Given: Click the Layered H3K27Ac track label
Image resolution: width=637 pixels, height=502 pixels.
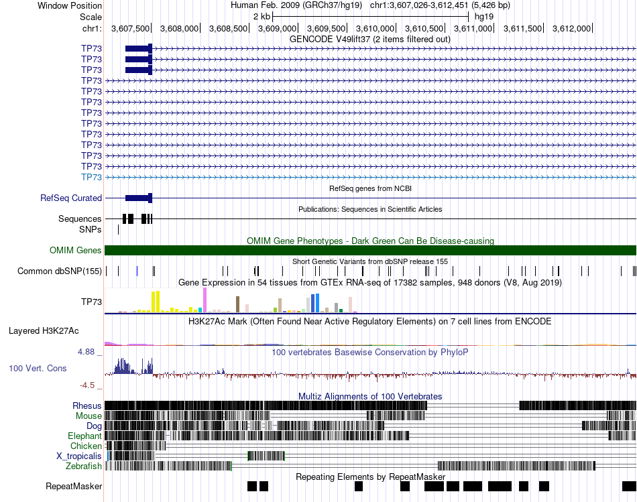Looking at the screenshot, I should (x=44, y=330).
